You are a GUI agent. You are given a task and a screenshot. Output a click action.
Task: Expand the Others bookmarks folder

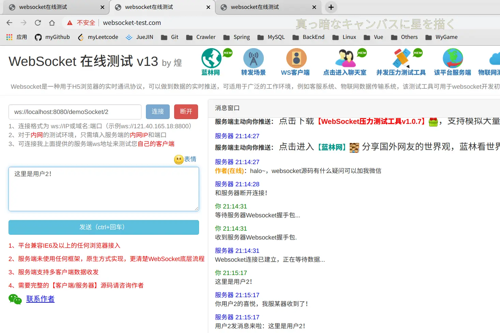coord(404,37)
